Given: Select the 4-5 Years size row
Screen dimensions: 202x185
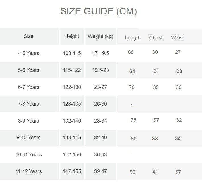Looking at the screenshot, I should pyautogui.click(x=28, y=53).
